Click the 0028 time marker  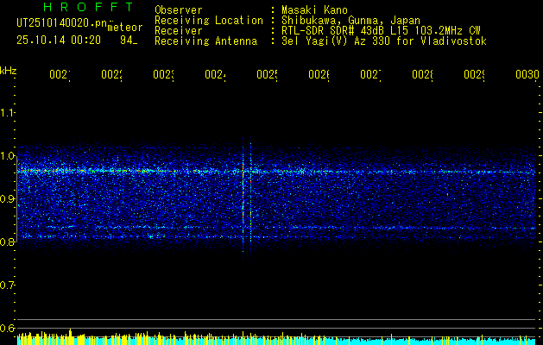pyautogui.click(x=422, y=74)
